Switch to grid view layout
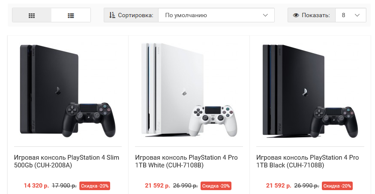Image resolution: width=375 pixels, height=194 pixels. coord(32,15)
